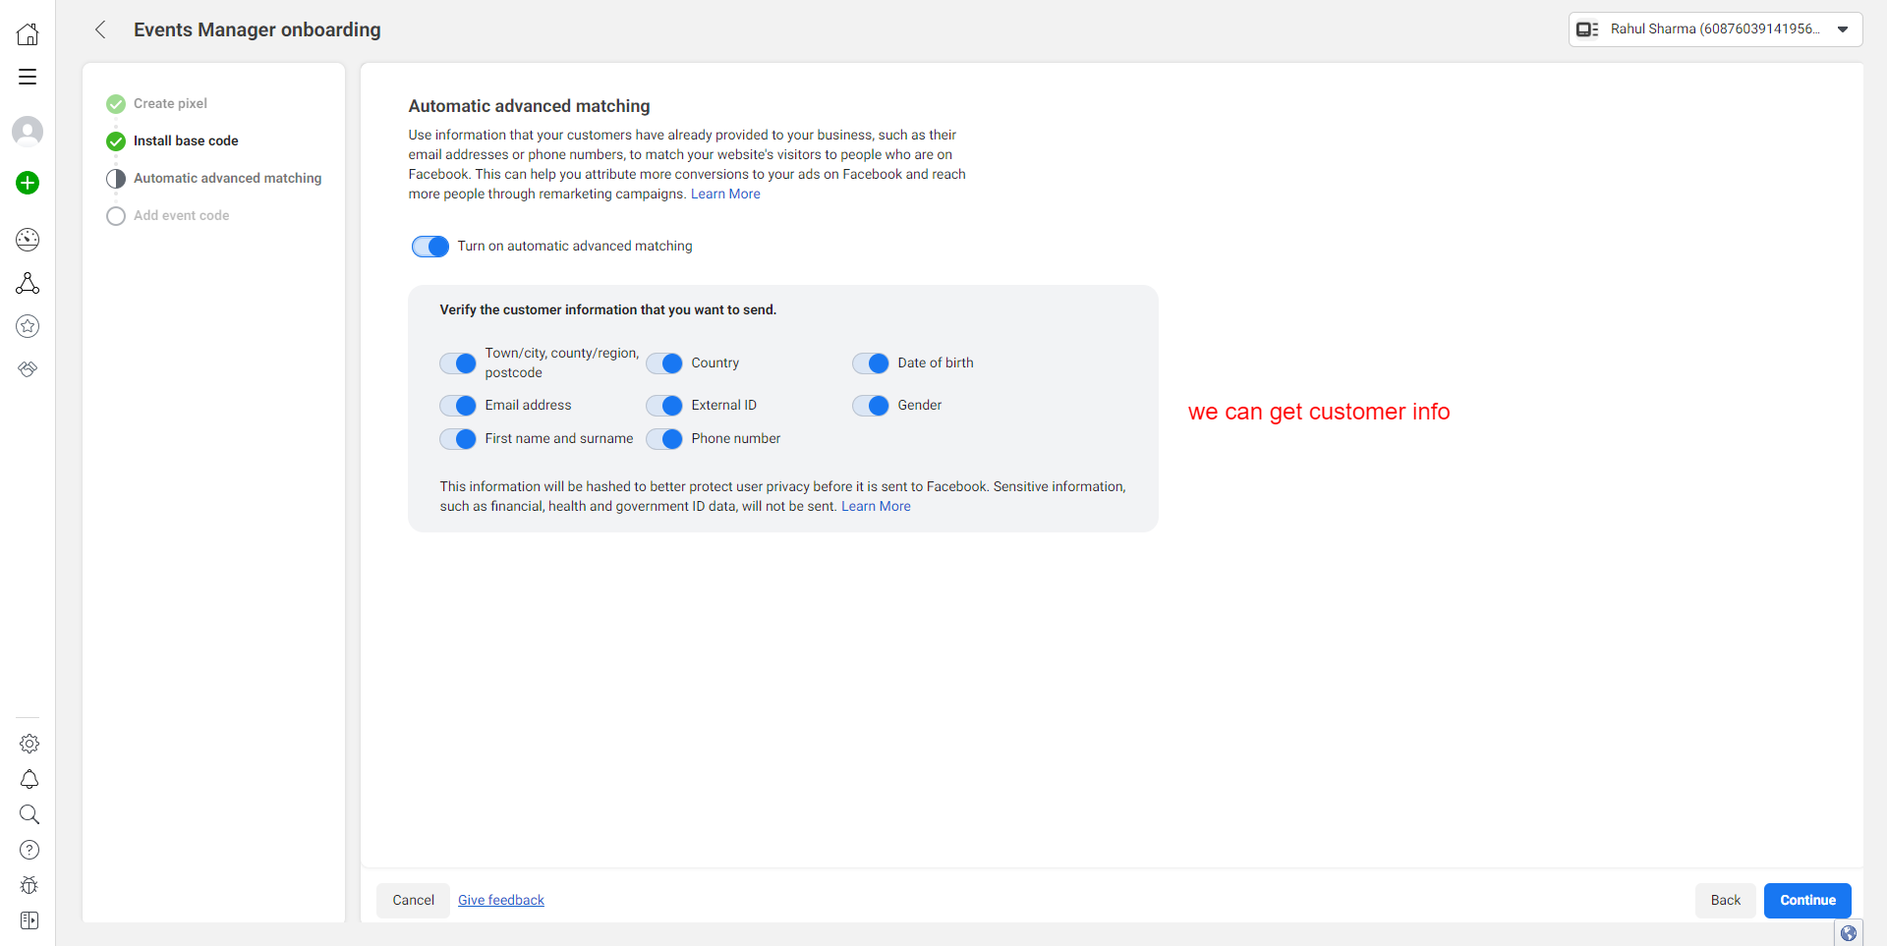1887x946 pixels.
Task: Click the bug report icon
Action: click(29, 885)
